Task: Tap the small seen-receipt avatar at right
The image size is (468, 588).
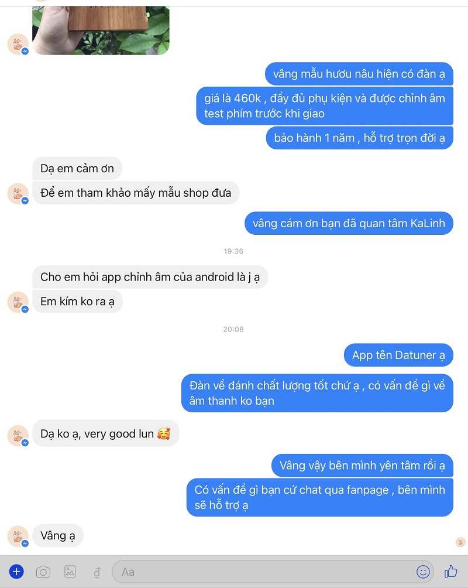Action: coord(460,542)
